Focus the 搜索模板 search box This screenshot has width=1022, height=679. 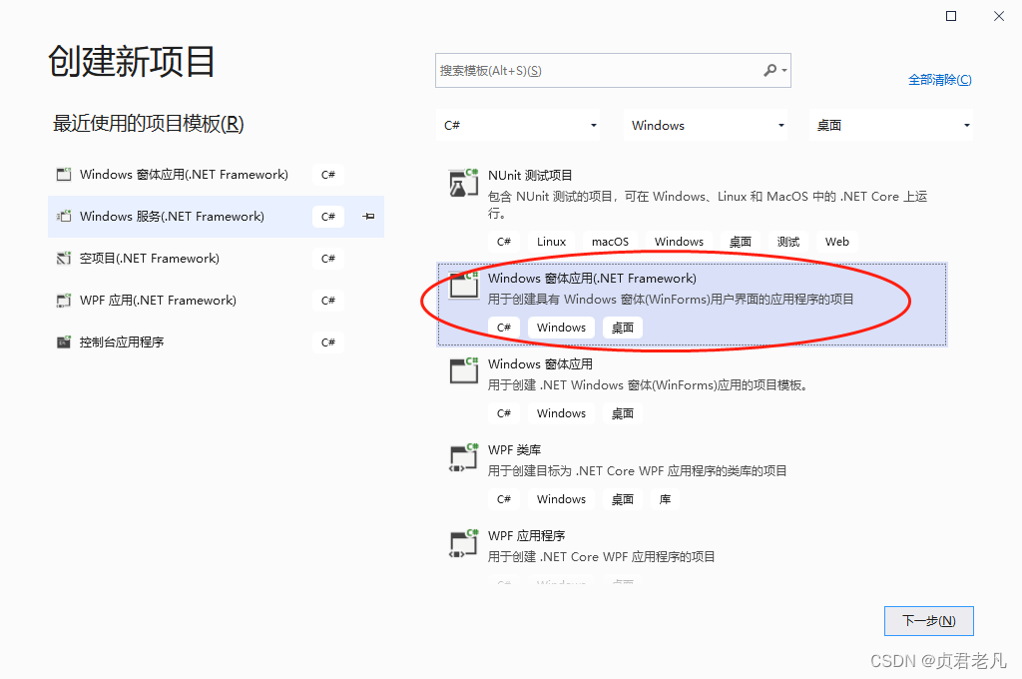point(613,71)
